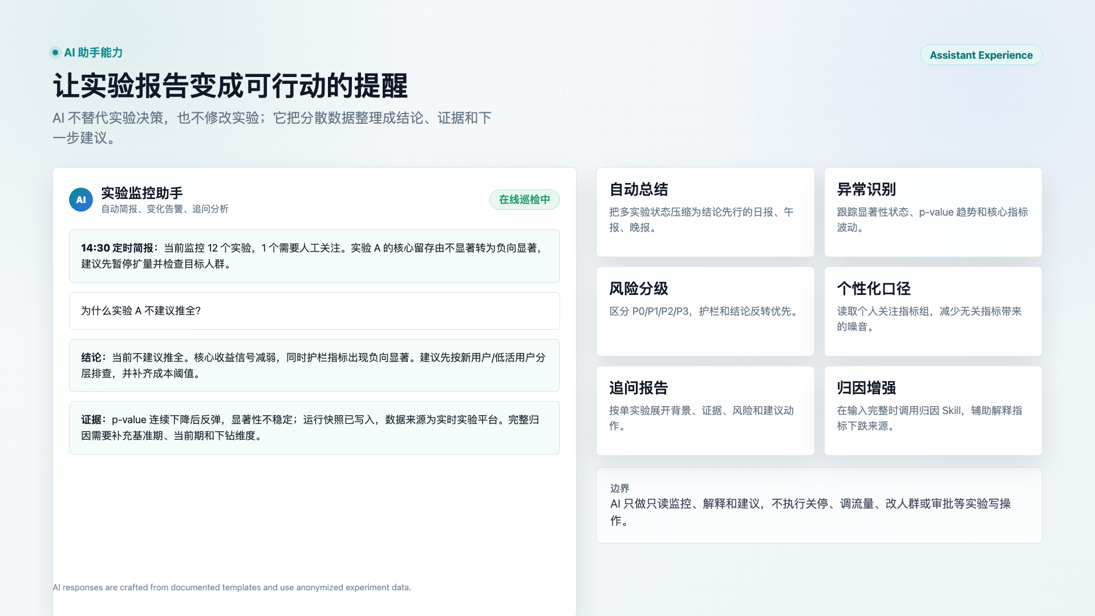Click the AI 助手能力 section label
This screenshot has height=616, width=1095.
pos(94,52)
